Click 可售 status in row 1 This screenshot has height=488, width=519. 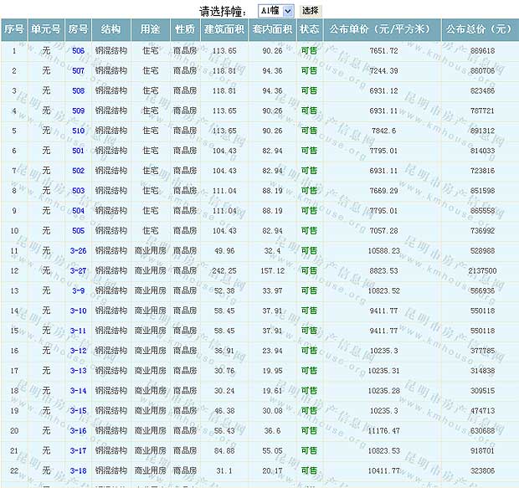click(309, 51)
